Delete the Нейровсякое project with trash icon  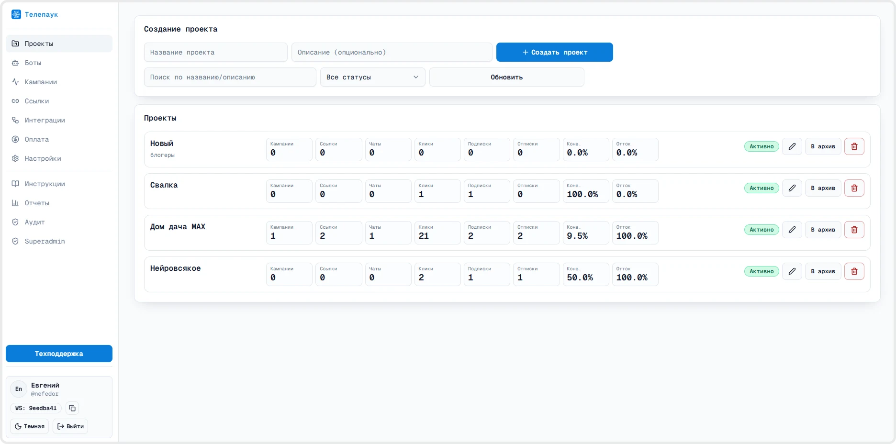(x=854, y=271)
